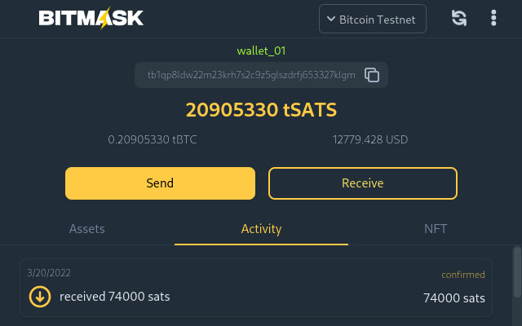Click the 0.20905330 tBTC amount
Image resolution: width=522 pixels, height=326 pixels.
coord(153,139)
